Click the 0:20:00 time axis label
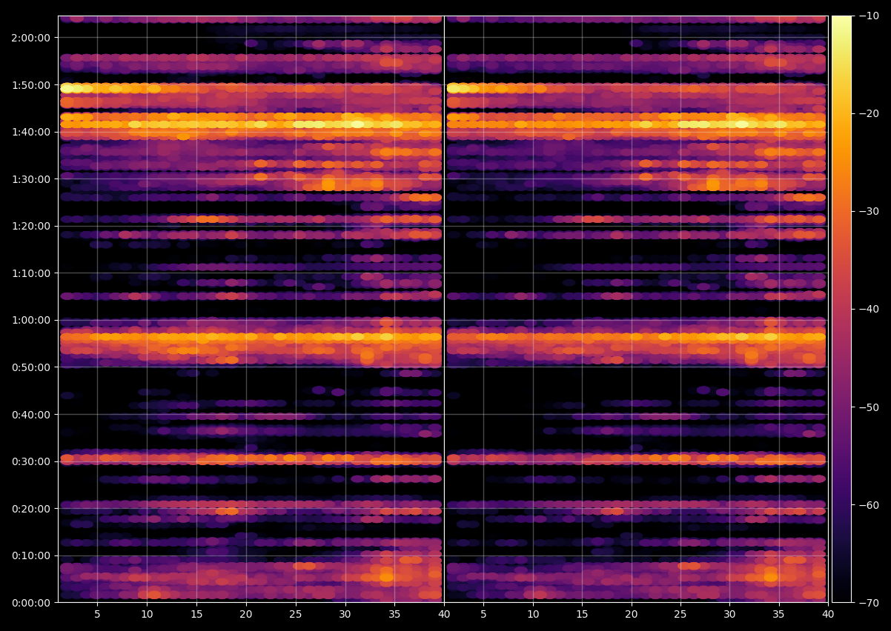 [30, 509]
